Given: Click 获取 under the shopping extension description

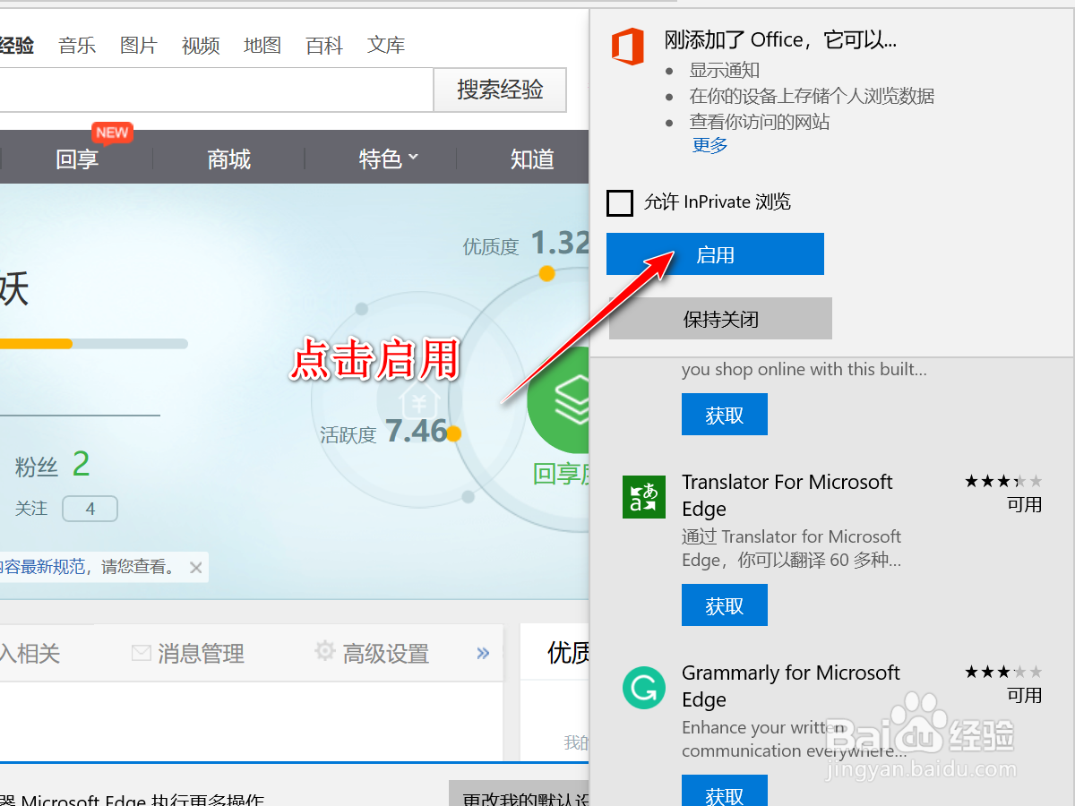Looking at the screenshot, I should (725, 415).
